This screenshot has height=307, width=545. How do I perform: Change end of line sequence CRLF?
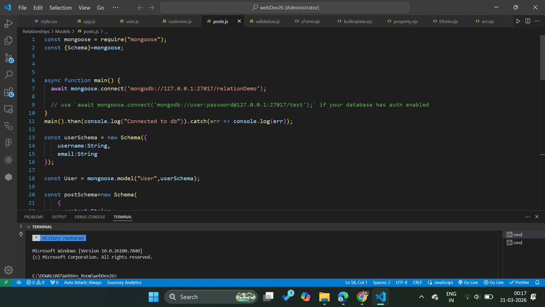(417, 282)
